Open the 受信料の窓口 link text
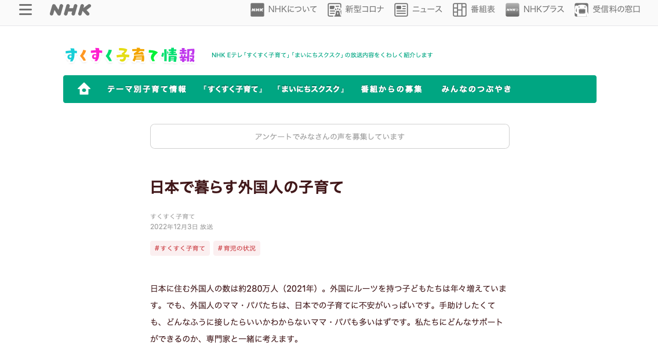 coord(616,9)
